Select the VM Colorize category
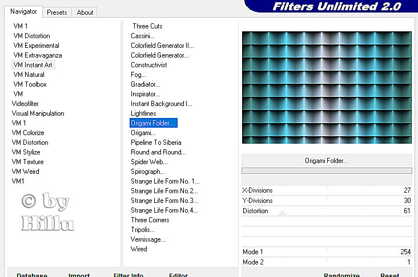The image size is (418, 277). tap(28, 133)
